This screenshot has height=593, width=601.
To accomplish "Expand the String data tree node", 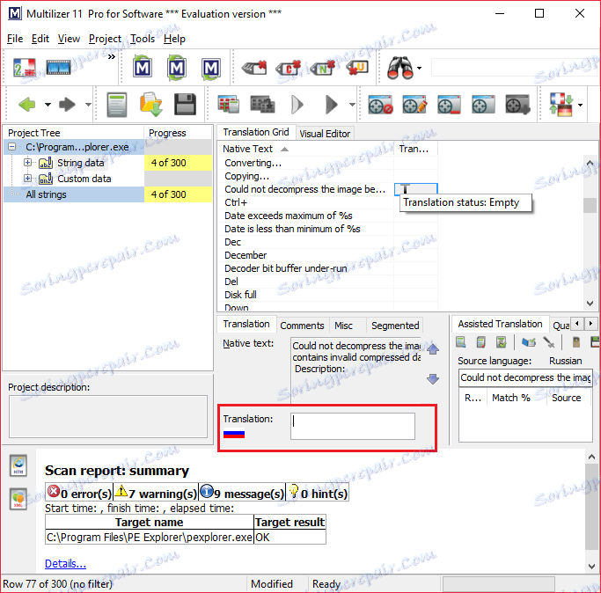I will (27, 163).
